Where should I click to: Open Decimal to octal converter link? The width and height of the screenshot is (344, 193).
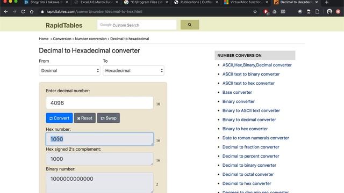pyautogui.click(x=248, y=174)
